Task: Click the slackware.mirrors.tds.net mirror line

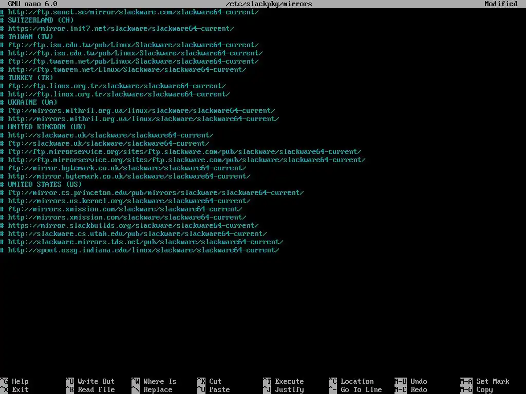Action: tap(142, 242)
